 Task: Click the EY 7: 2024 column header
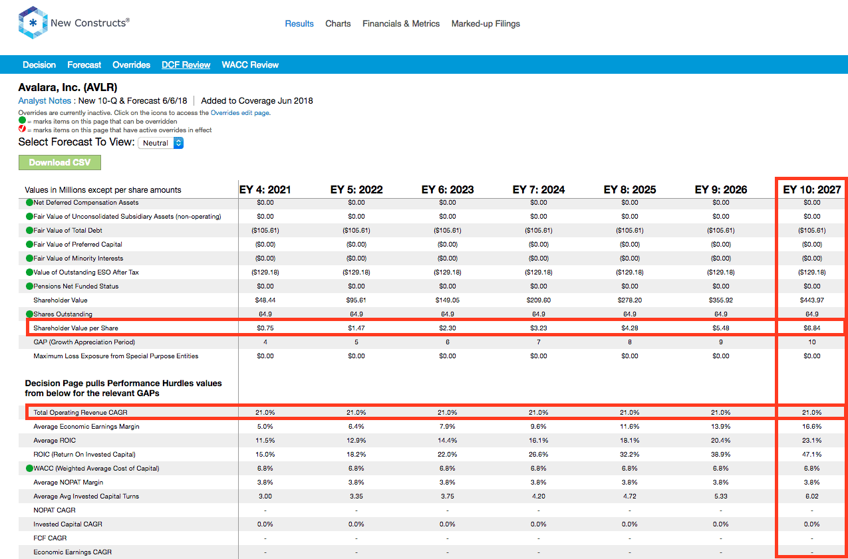click(x=539, y=189)
